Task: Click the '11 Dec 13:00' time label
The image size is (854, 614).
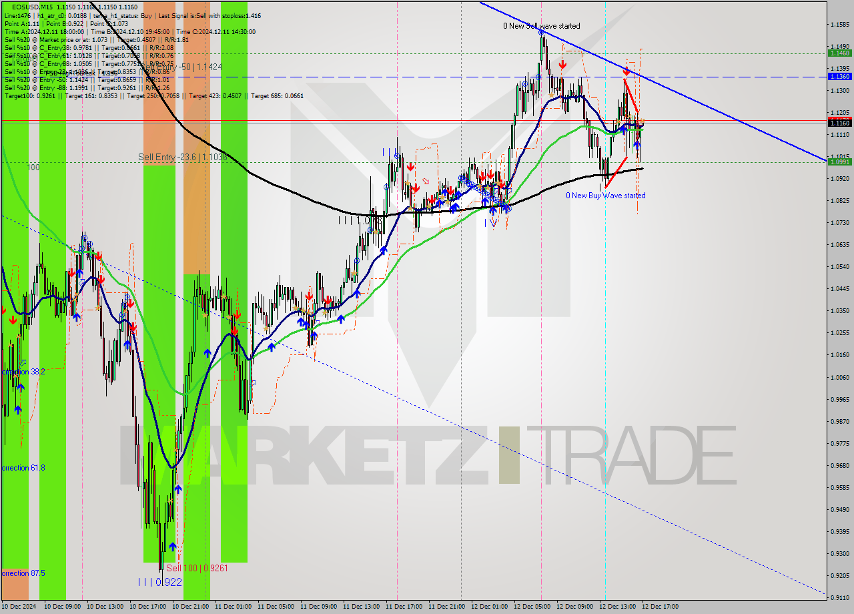Action: coord(361,607)
